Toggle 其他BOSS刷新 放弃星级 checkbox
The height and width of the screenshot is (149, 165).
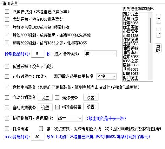7,35
